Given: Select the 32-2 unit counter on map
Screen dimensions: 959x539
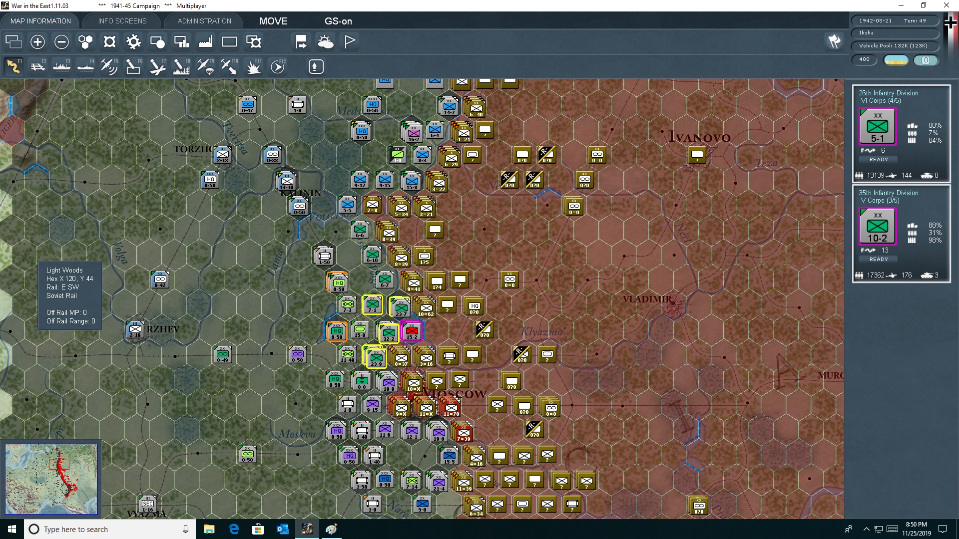Looking at the screenshot, I should (389, 333).
